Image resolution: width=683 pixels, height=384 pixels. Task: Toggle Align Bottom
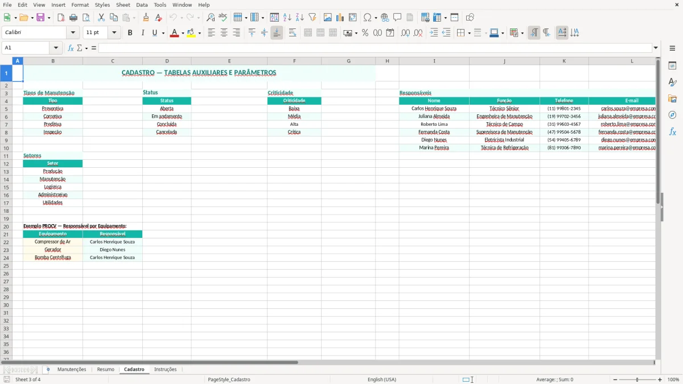[277, 33]
